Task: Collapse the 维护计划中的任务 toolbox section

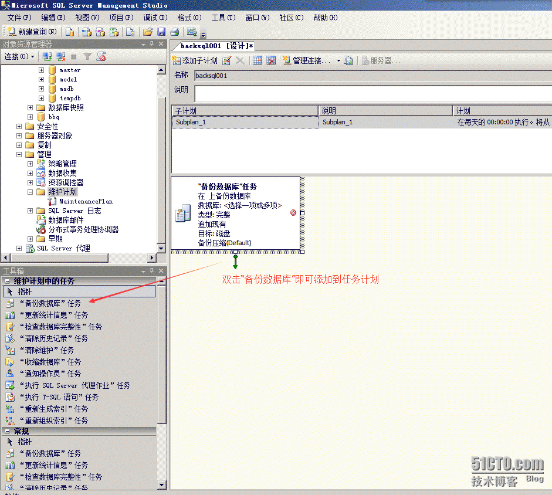Action: (8, 281)
